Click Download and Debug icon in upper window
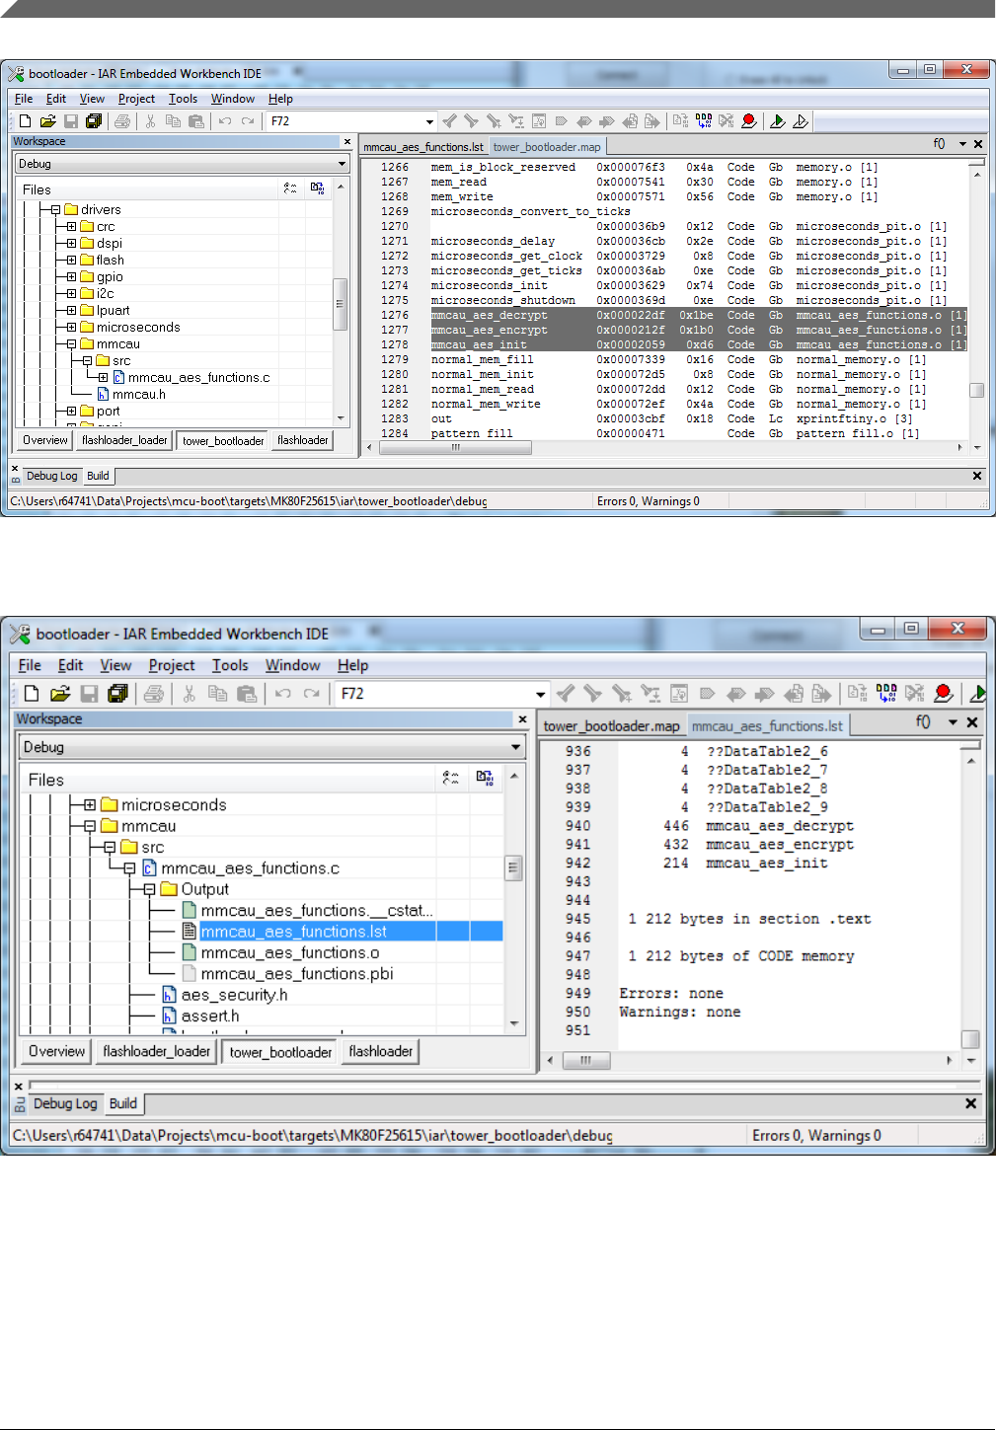 coord(778,121)
